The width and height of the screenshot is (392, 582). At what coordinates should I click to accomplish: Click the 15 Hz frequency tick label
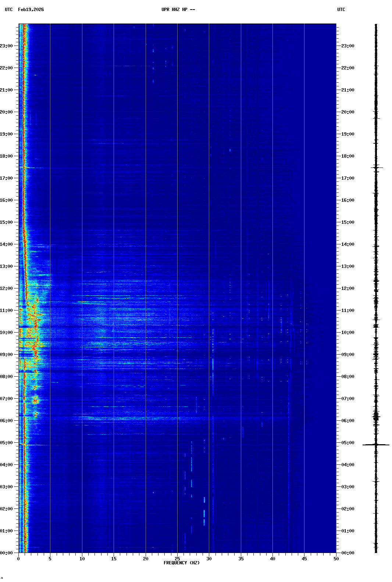coord(114,559)
